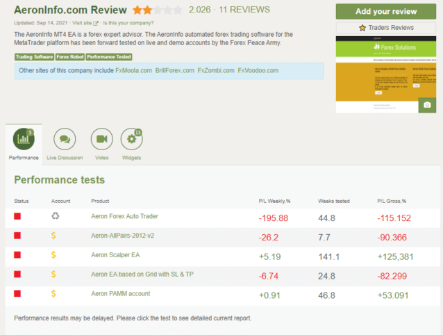The height and width of the screenshot is (335, 443).
Task: Open the FxZombi.com link
Action: (x=216, y=70)
